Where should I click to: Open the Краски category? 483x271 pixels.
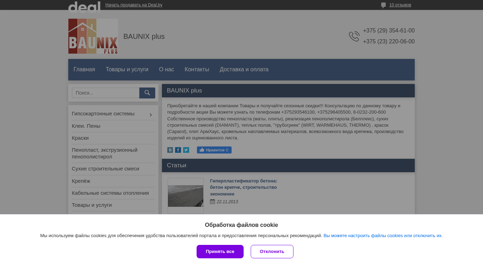[x=80, y=138]
